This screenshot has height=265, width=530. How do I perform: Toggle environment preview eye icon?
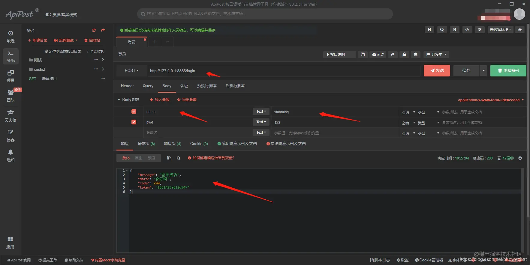coord(520,30)
